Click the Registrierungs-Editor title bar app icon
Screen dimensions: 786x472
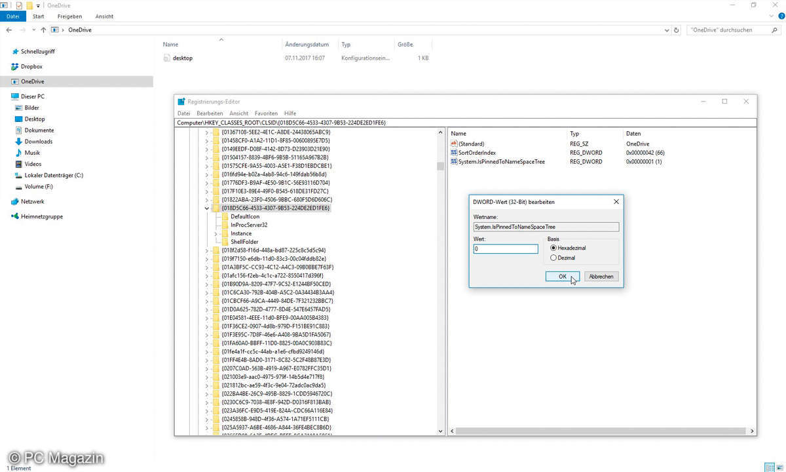tap(181, 101)
